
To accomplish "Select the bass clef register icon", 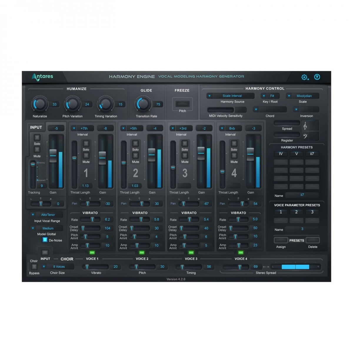I will coord(305,136).
